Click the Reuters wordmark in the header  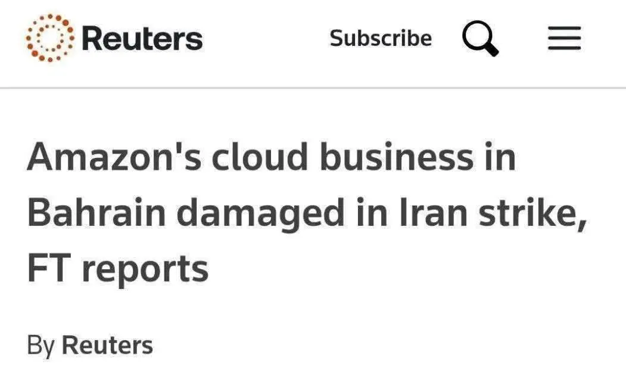click(142, 39)
